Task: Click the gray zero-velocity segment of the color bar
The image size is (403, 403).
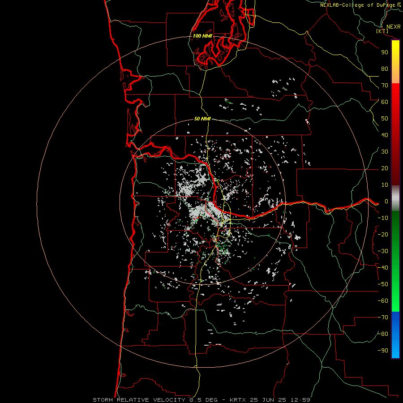Action: 395,198
